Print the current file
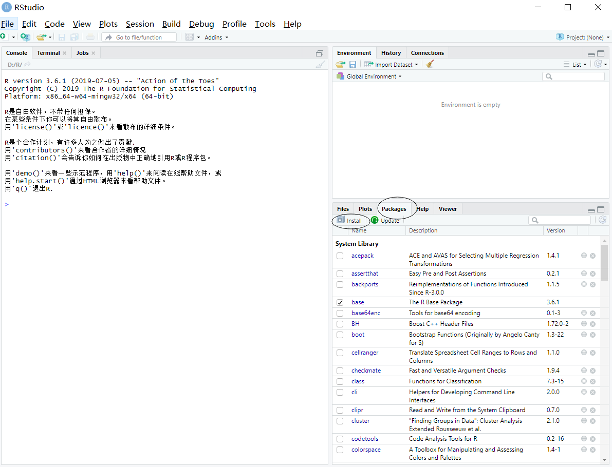The width and height of the screenshot is (612, 467). point(90,37)
